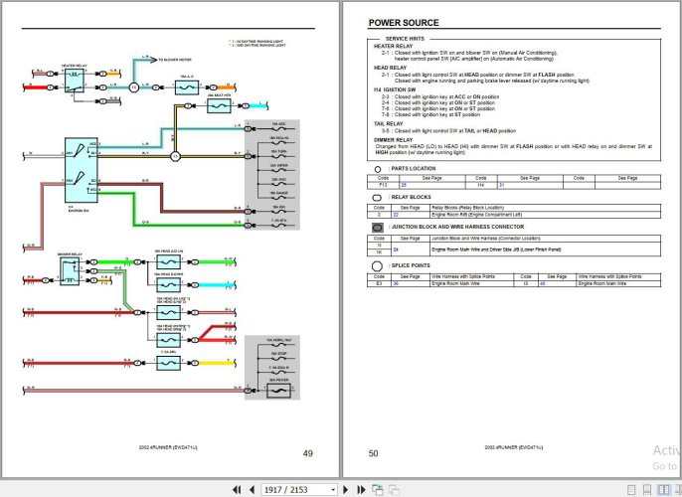Click the TO BLOWER MOTOR label in diagram
The height and width of the screenshot is (497, 682).
pos(175,60)
